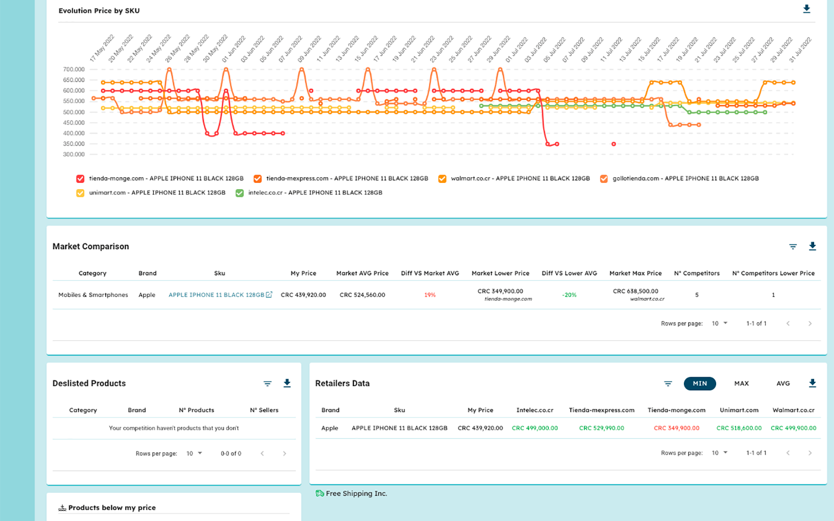Toggle intelec.co.cr series checkbox
834x521 pixels.
[239, 193]
